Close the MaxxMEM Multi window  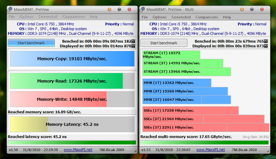coord(262,9)
